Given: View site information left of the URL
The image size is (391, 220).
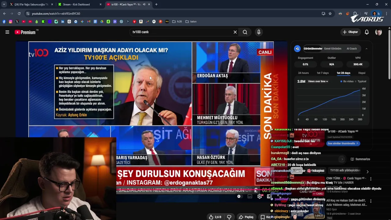Looking at the screenshot, I should point(28,13).
